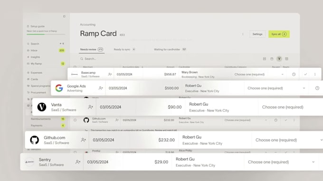The width and height of the screenshot is (323, 181).
Task: Go to Procurement in the sidebar
Action: tap(37, 93)
